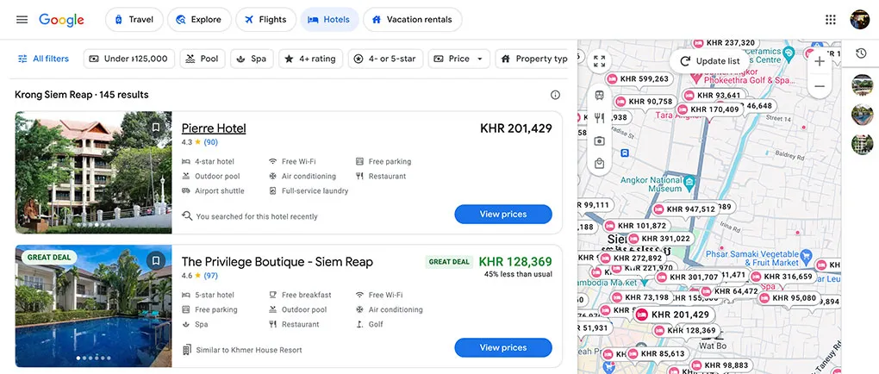
Task: Open The Privilege Boutique's 97 reviews
Action: [211, 276]
